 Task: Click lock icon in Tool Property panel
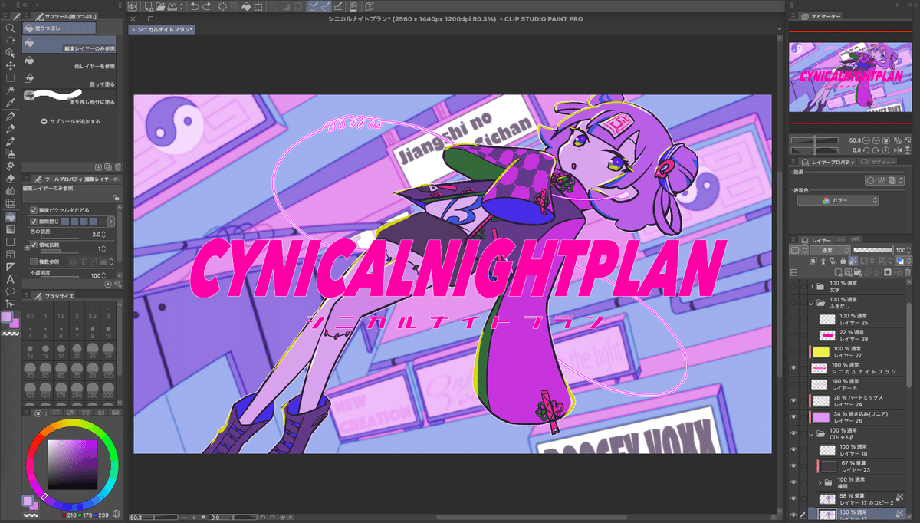116,197
